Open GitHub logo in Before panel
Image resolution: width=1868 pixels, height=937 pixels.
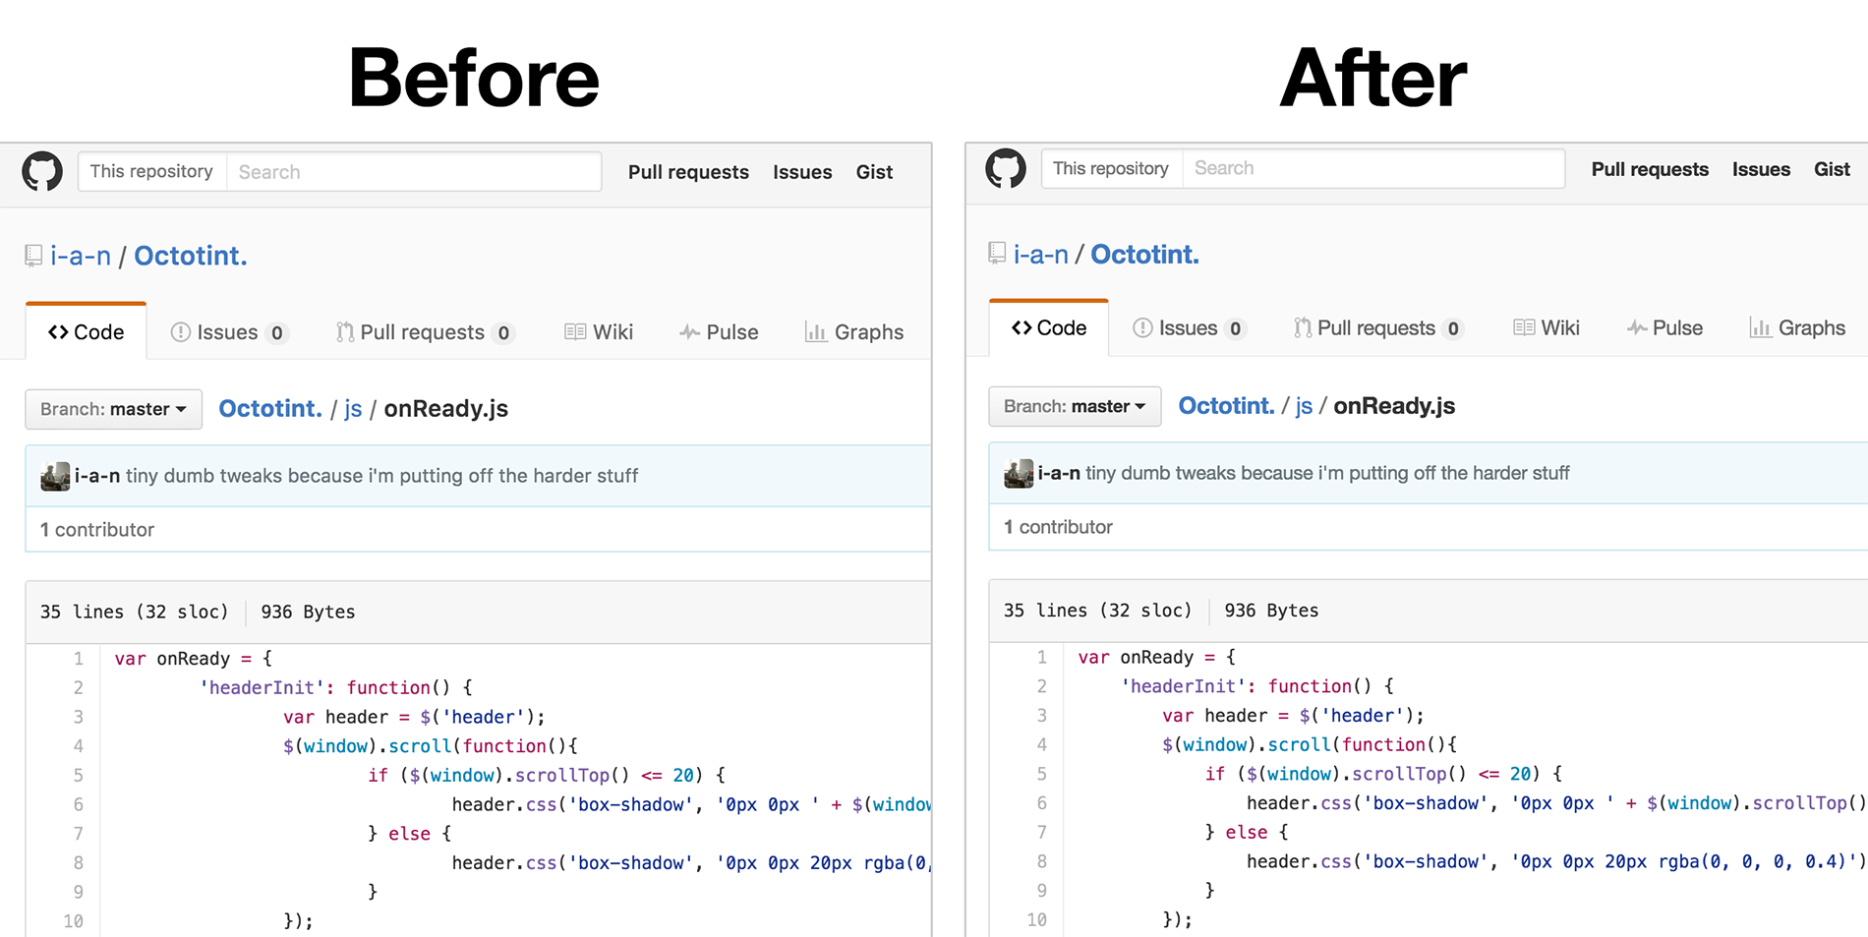[42, 172]
